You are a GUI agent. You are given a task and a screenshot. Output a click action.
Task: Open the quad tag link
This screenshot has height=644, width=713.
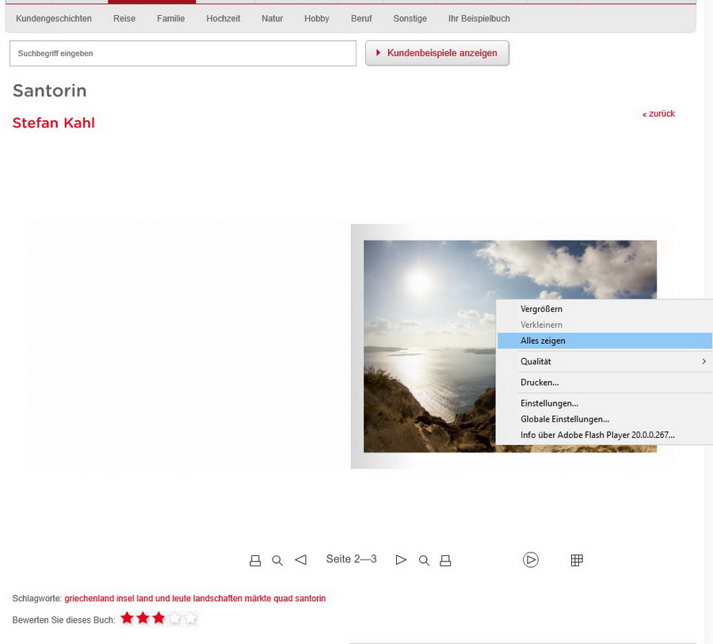(x=283, y=599)
